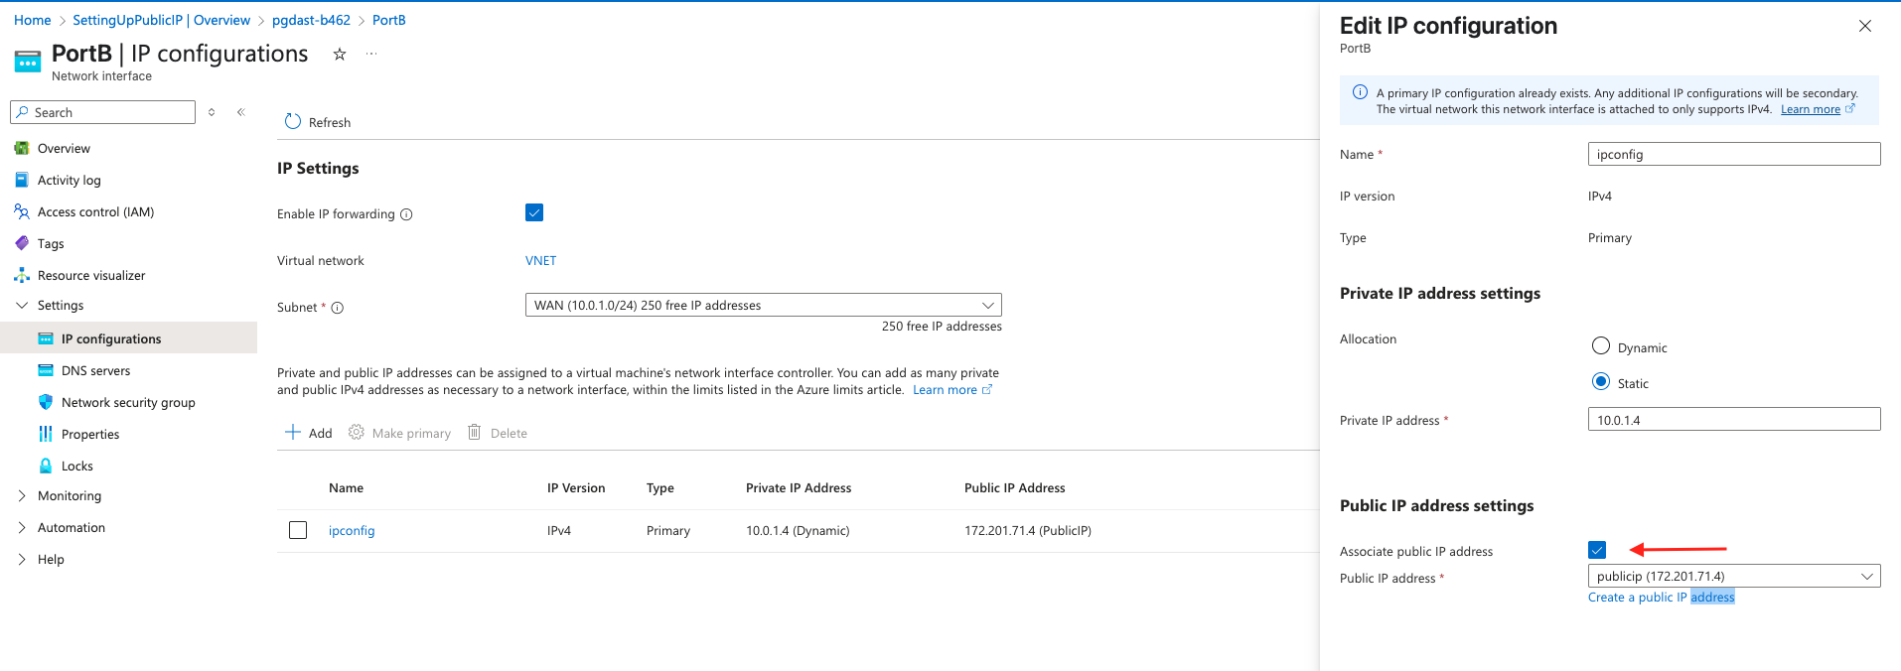
Task: Click the Public IP Address column header
Action: click(x=1014, y=488)
